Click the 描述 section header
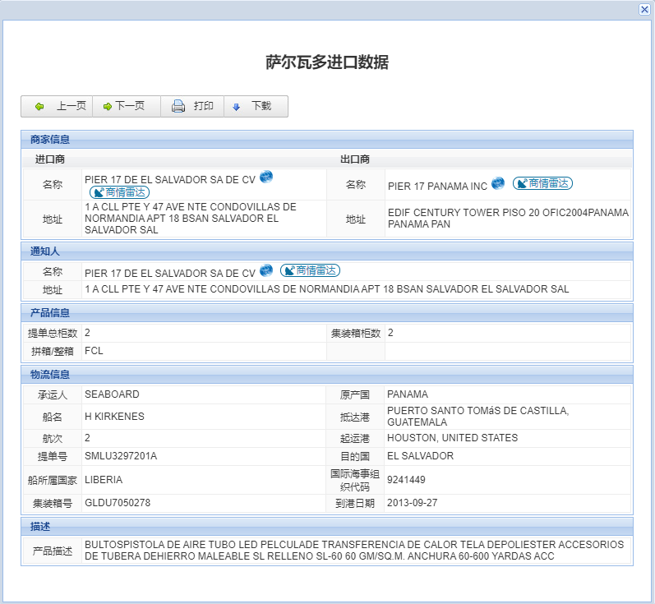655x604 pixels. [39, 526]
